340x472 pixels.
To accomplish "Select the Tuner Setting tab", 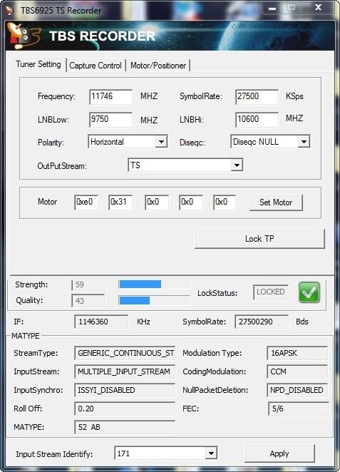I will tap(38, 64).
